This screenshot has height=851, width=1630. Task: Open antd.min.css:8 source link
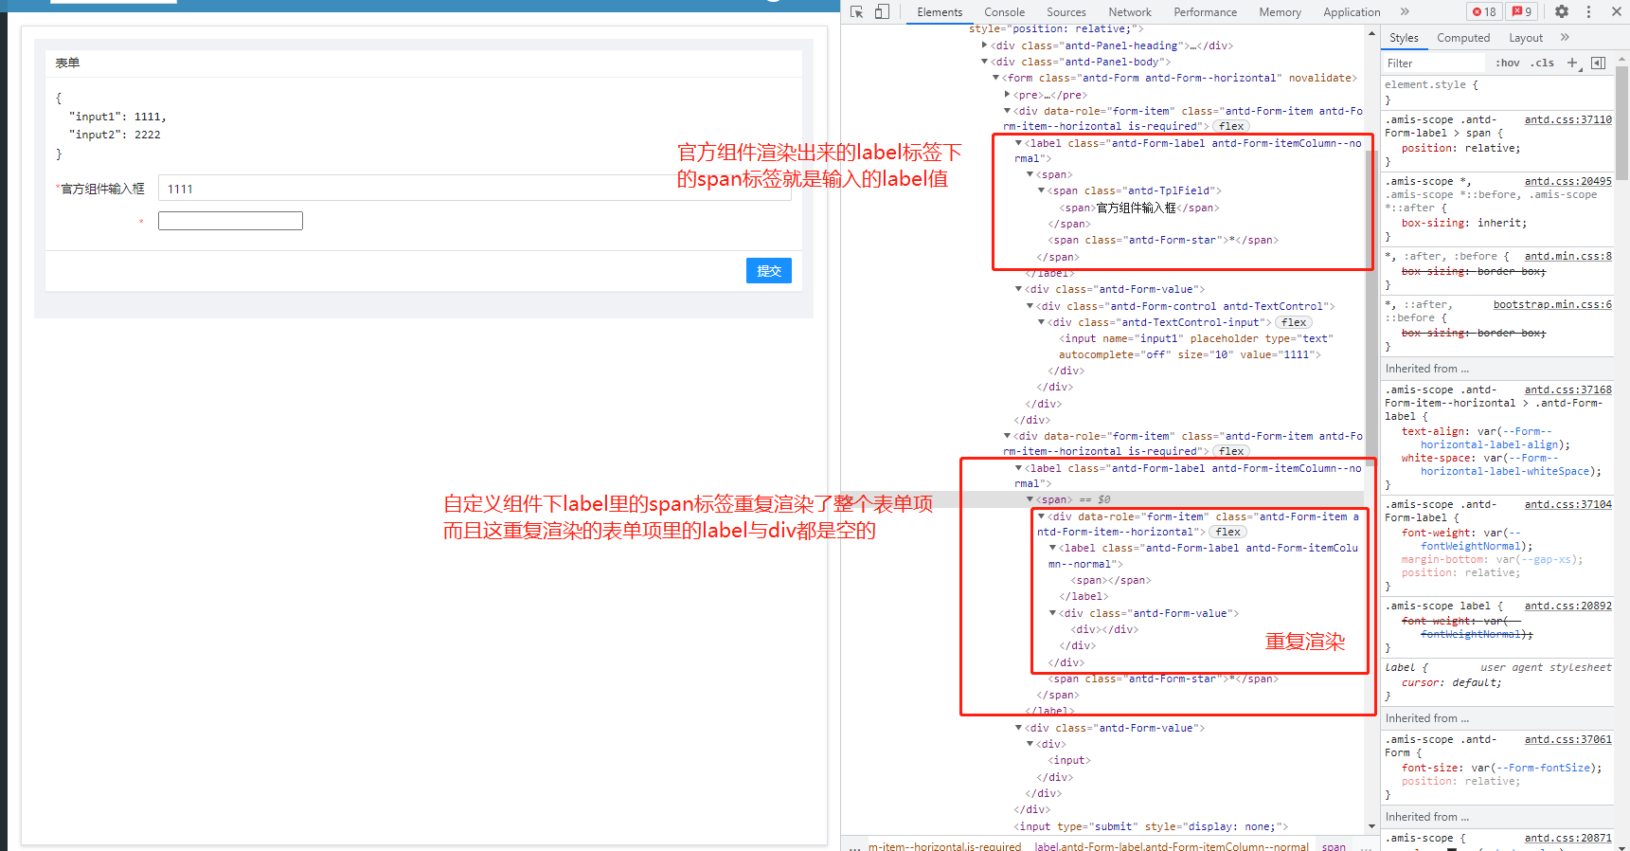tap(1567, 256)
